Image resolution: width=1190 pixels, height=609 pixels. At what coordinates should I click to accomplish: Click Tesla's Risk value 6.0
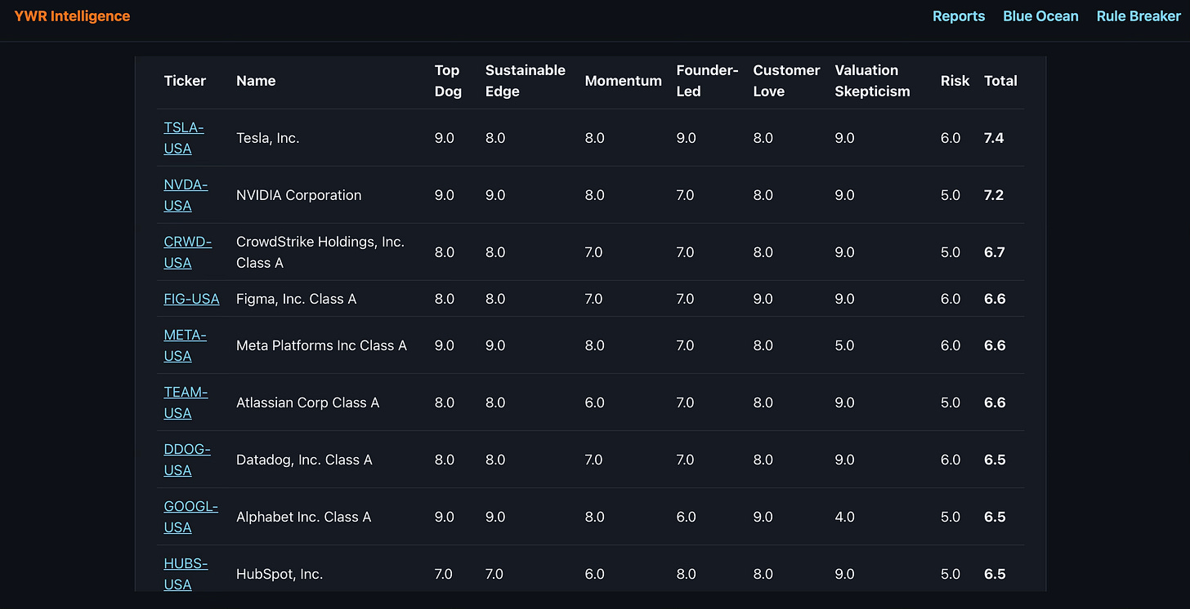click(951, 138)
